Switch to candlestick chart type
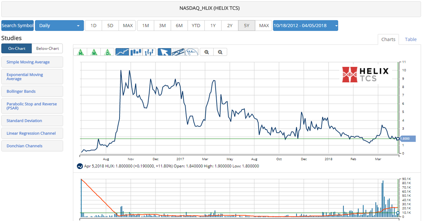 click(x=136, y=52)
